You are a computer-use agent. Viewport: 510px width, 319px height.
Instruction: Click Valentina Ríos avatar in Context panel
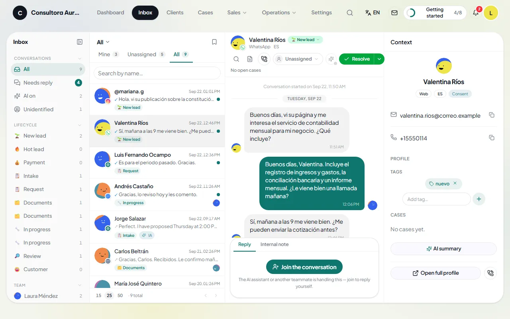tap(443, 66)
